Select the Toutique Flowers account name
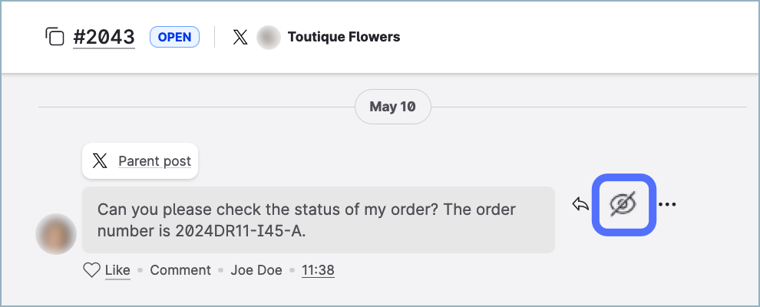The image size is (760, 307). 343,37
